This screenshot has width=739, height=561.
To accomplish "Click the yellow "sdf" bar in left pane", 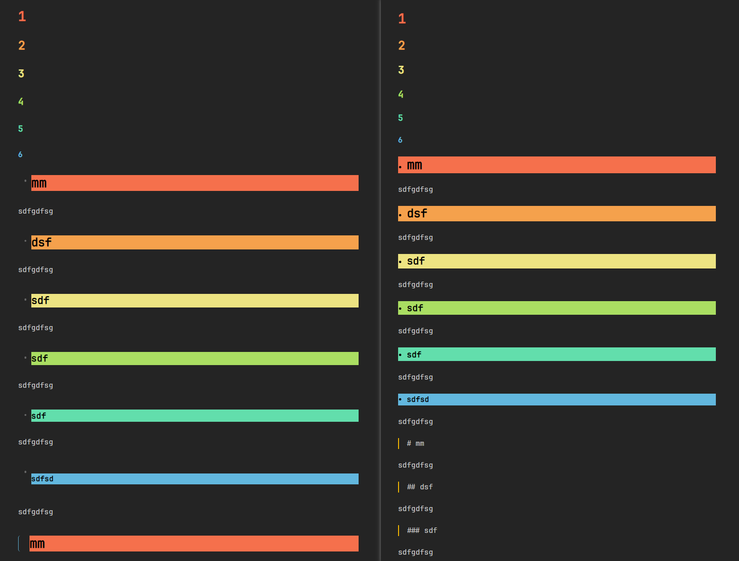I will [195, 300].
